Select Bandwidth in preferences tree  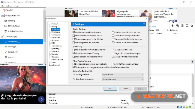click(x=56, y=38)
